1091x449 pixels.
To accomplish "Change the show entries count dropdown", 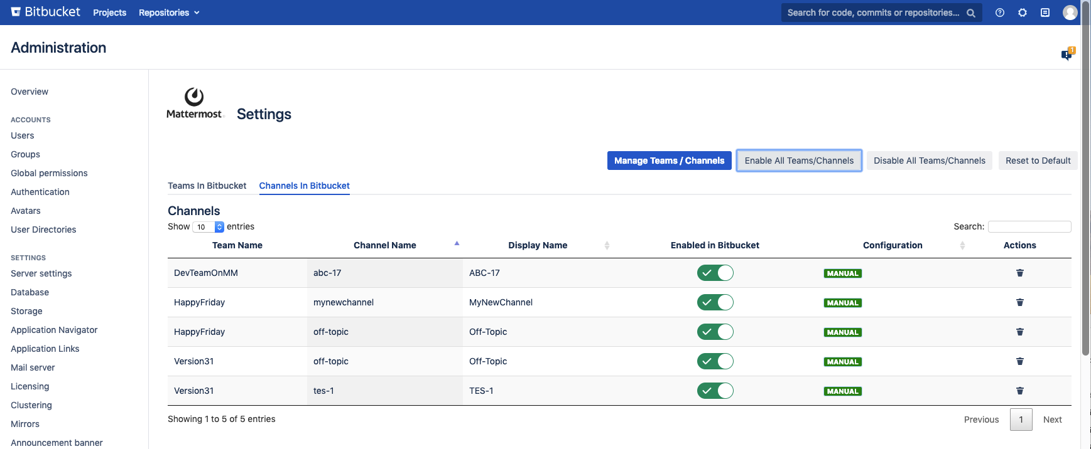I will pyautogui.click(x=208, y=227).
